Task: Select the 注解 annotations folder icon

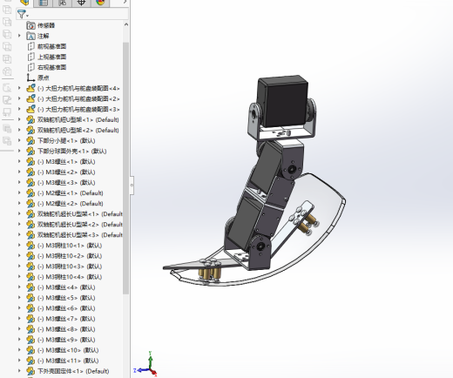Action: point(30,36)
